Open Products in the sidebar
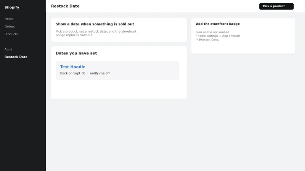This screenshot has width=305, height=171. (11, 34)
